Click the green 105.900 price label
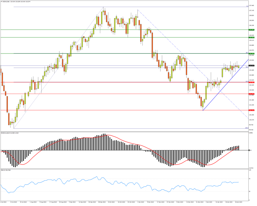Viewport: 257px width, 206px height. click(251, 30)
